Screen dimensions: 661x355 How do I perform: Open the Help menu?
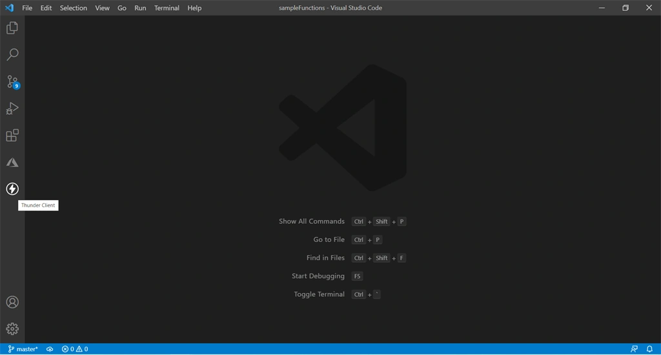click(194, 8)
